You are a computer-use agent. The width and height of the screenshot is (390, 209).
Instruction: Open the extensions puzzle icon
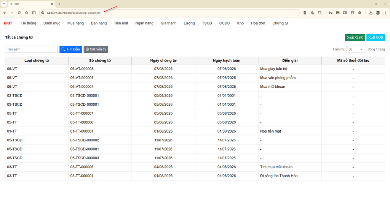[x=320, y=13]
